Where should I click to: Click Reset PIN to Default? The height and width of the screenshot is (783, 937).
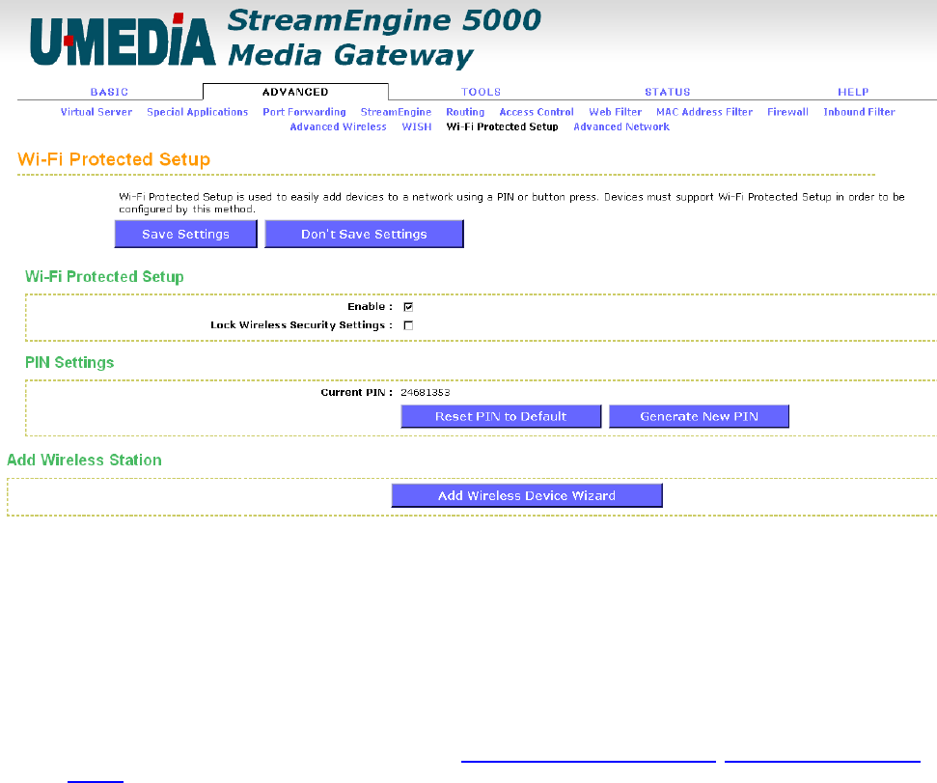coord(501,416)
